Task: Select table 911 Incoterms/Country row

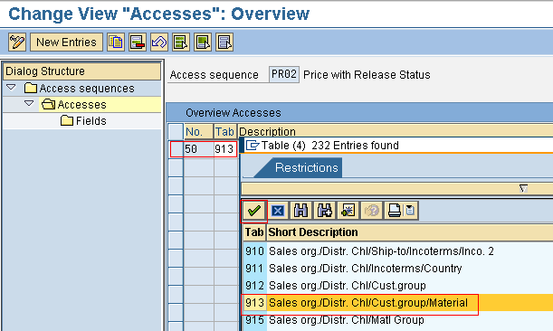Action: (398, 269)
